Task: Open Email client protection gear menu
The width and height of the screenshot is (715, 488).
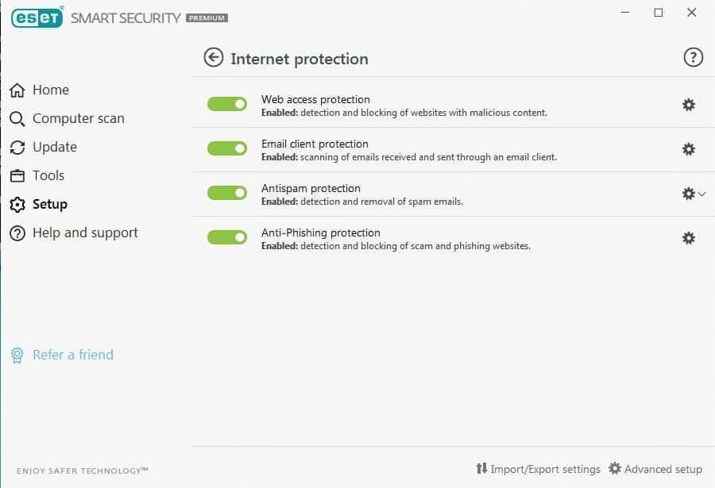Action: click(688, 148)
